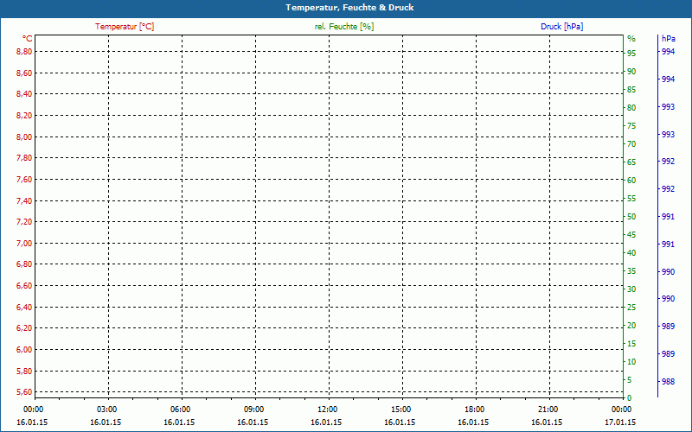
Task: Select the Temperatur [°C] legend label
Action: click(125, 27)
